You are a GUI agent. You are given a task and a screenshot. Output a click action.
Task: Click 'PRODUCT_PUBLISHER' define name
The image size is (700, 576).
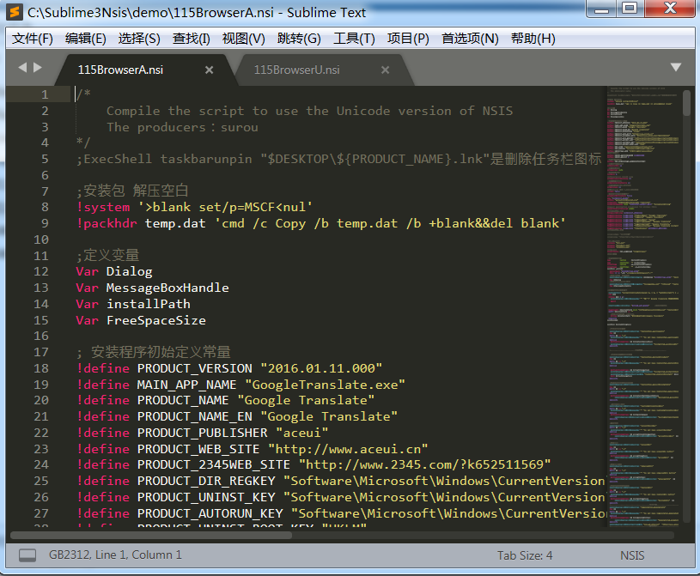202,433
